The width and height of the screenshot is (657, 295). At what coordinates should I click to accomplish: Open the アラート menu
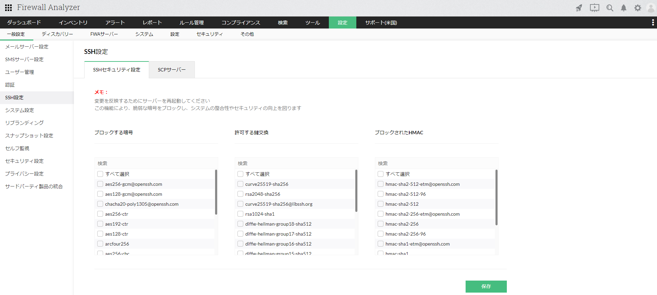tap(115, 23)
